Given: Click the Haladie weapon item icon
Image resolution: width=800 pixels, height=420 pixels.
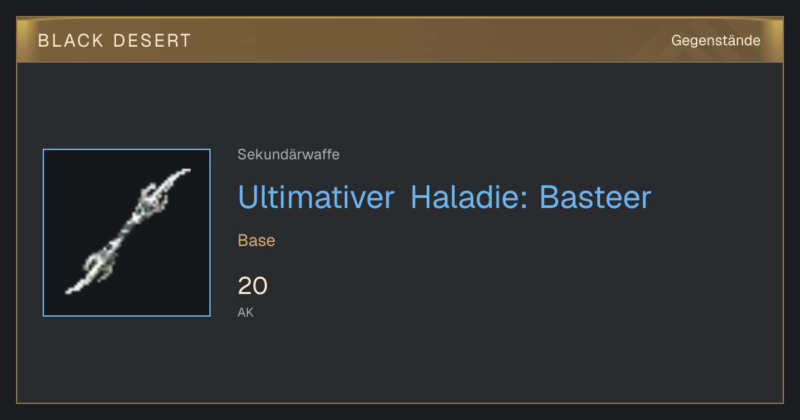Looking at the screenshot, I should click(x=127, y=232).
